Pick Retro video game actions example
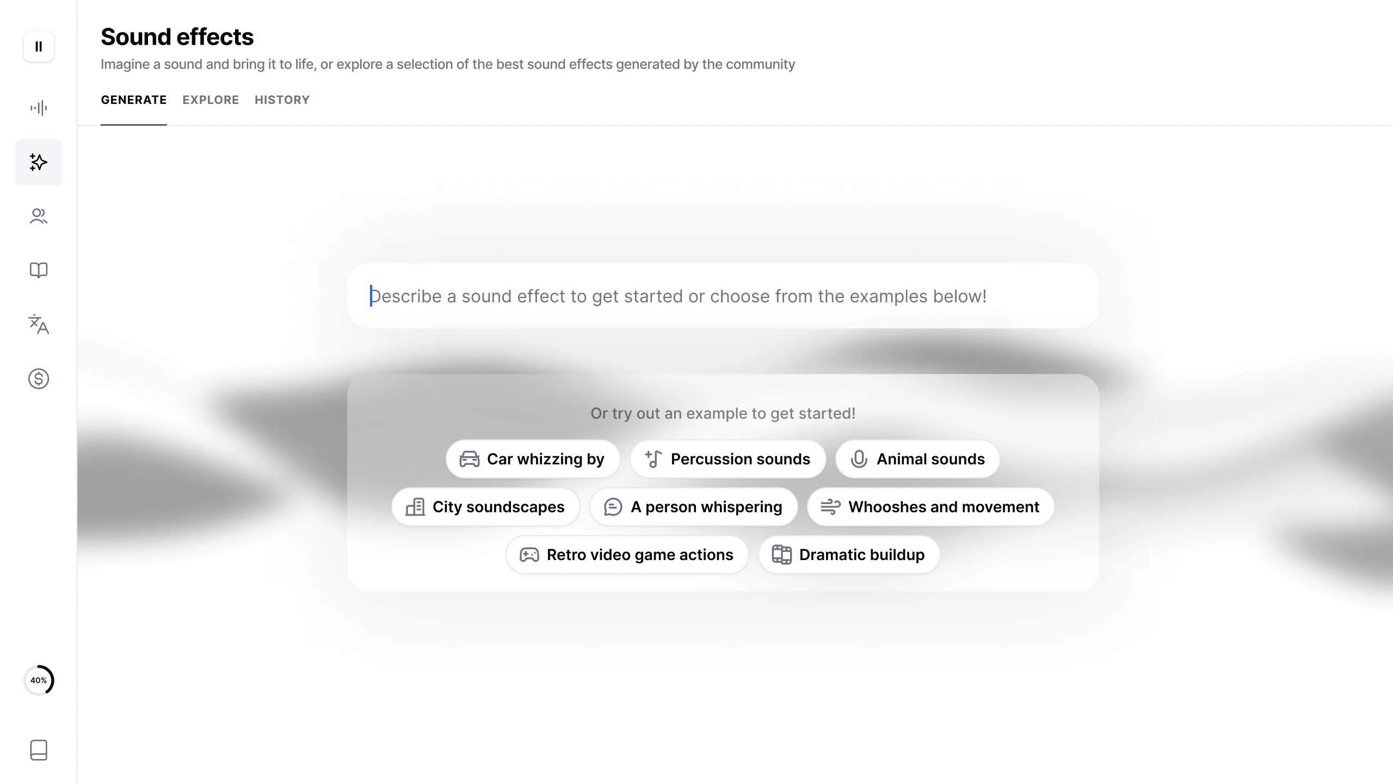 (627, 555)
